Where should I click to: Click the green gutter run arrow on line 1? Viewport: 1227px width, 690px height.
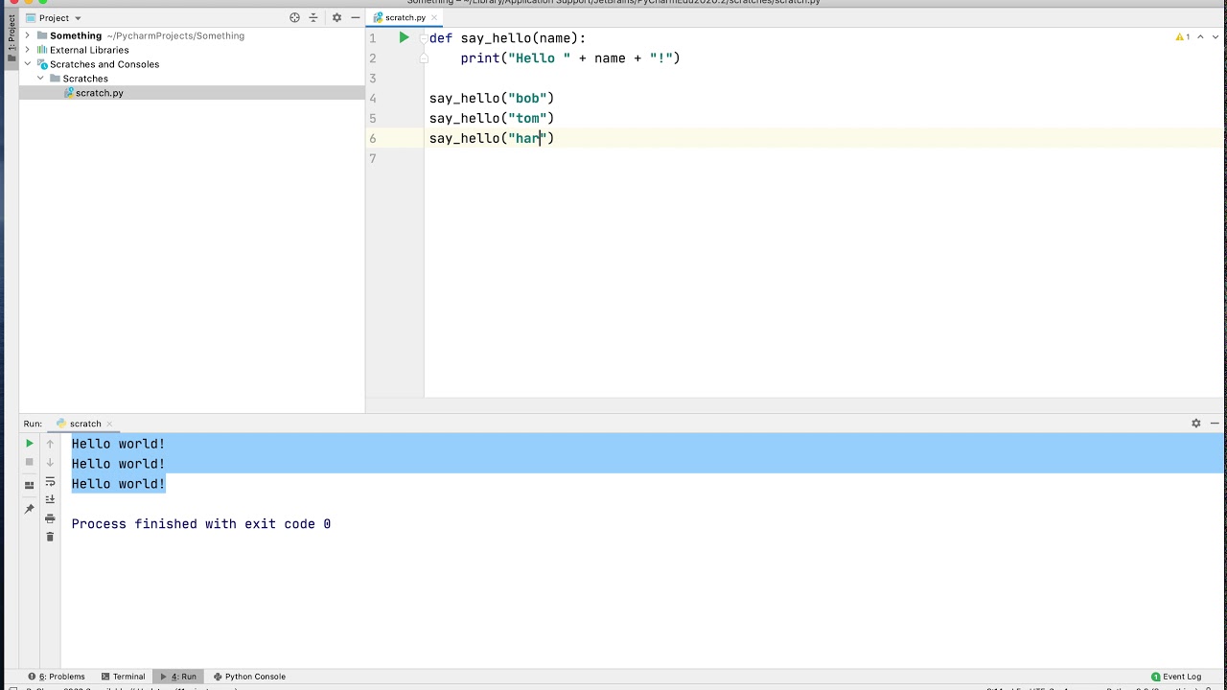tap(404, 38)
